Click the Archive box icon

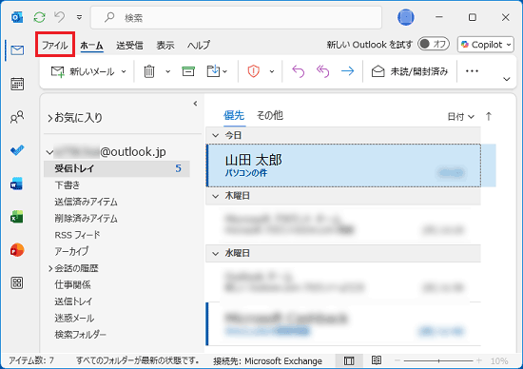[188, 71]
